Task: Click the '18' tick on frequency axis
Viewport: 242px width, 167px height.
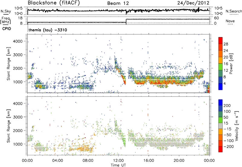Action: (20, 18)
